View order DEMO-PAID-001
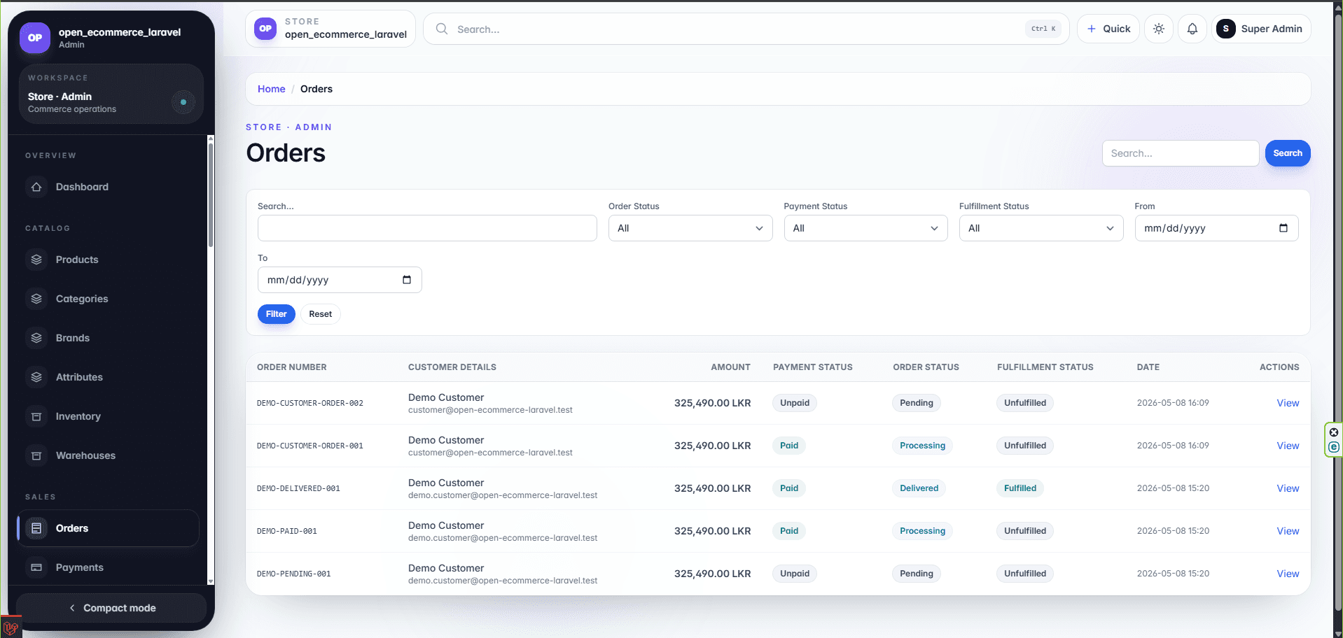 pyautogui.click(x=1288, y=531)
